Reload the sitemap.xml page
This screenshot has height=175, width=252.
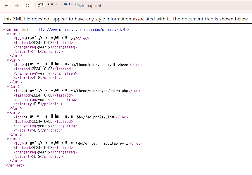(27, 6)
